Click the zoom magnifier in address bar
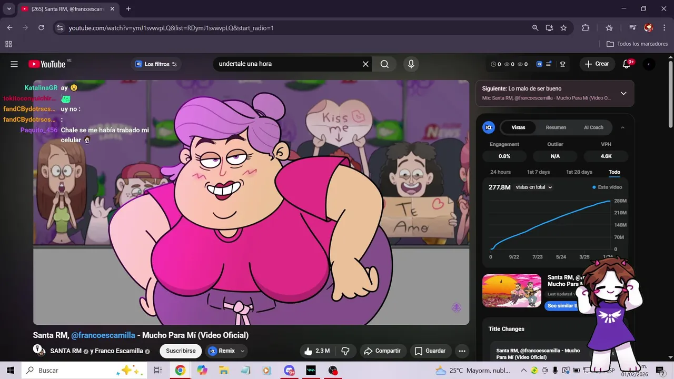 (x=535, y=28)
